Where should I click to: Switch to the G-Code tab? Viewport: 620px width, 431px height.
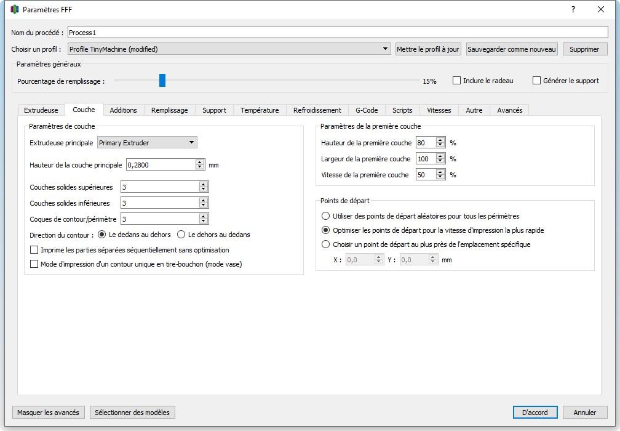(367, 110)
